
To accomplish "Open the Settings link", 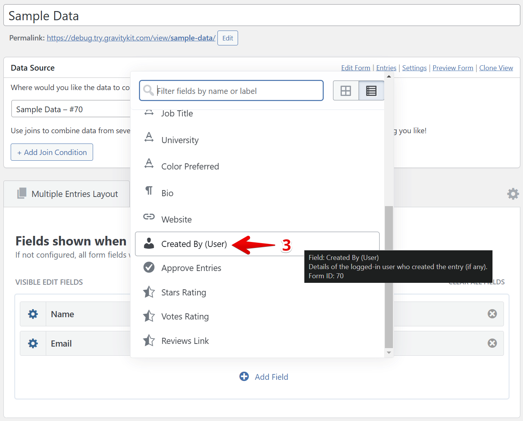I will [414, 68].
